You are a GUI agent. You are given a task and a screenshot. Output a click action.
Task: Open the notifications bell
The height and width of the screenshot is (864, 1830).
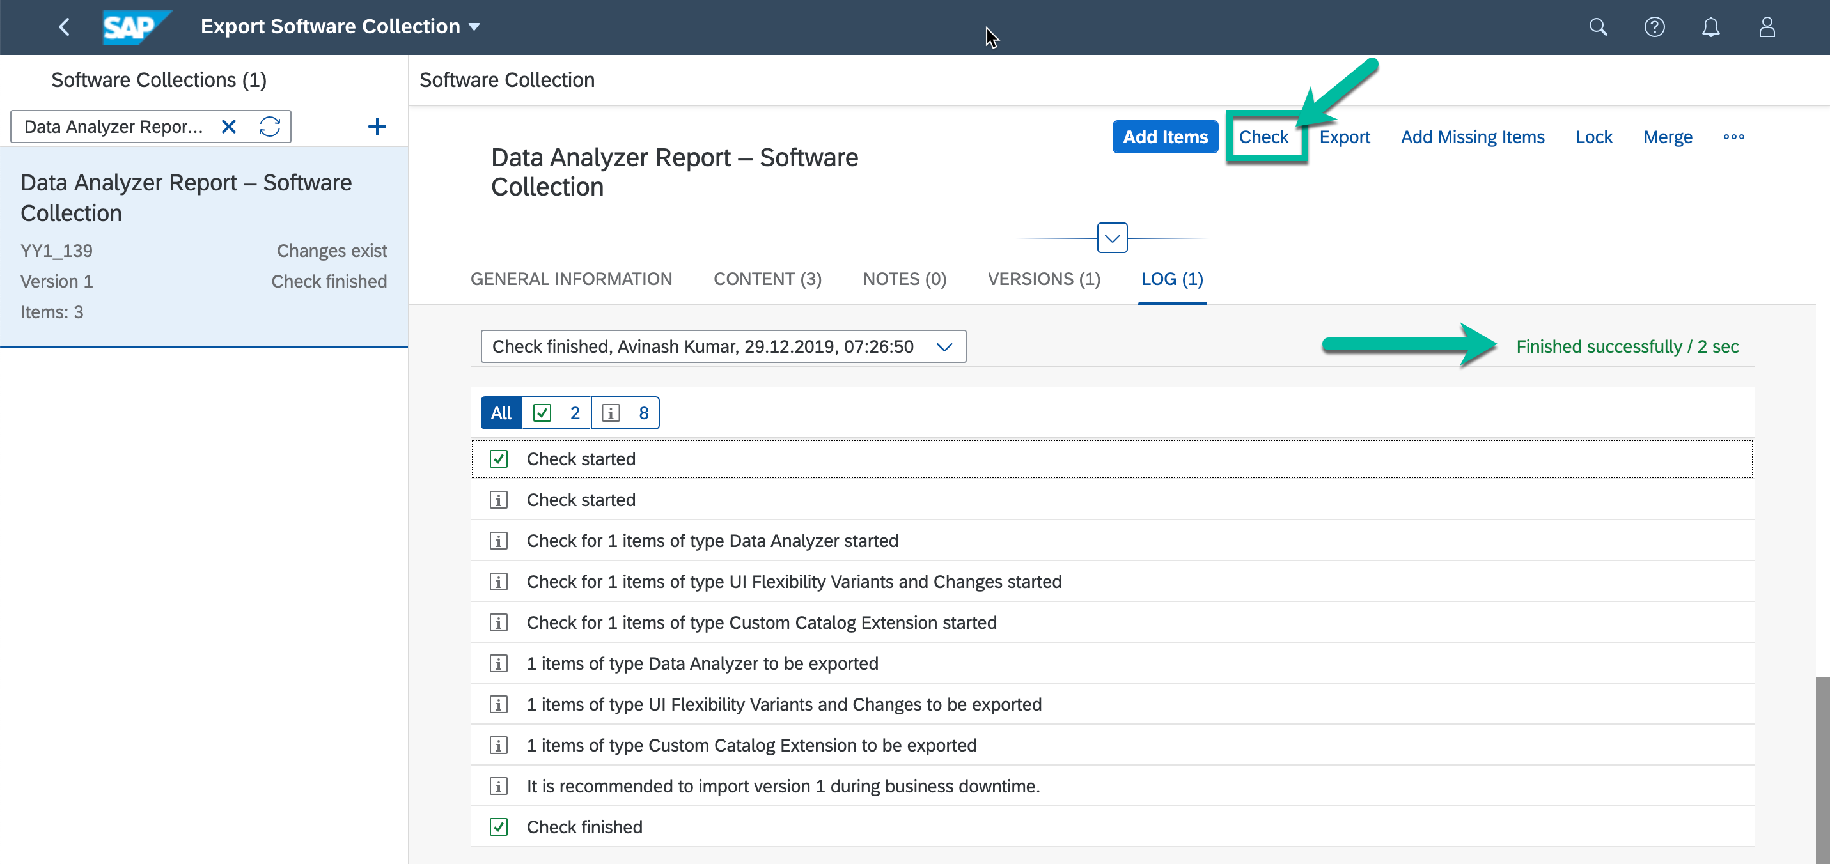pyautogui.click(x=1710, y=27)
